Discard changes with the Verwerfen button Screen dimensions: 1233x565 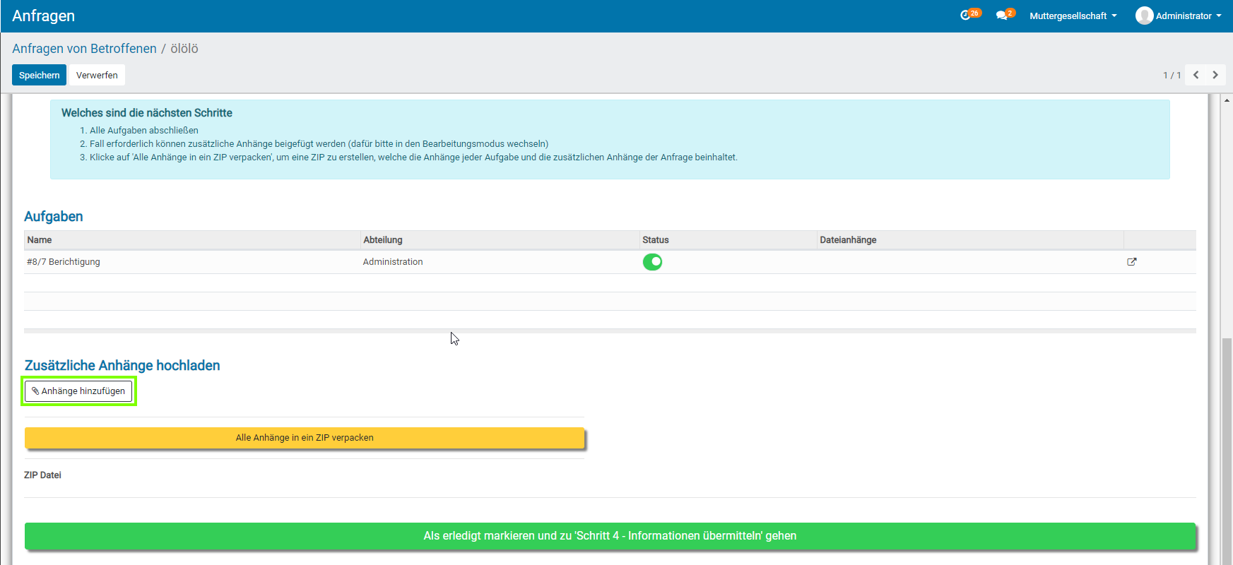click(x=97, y=75)
